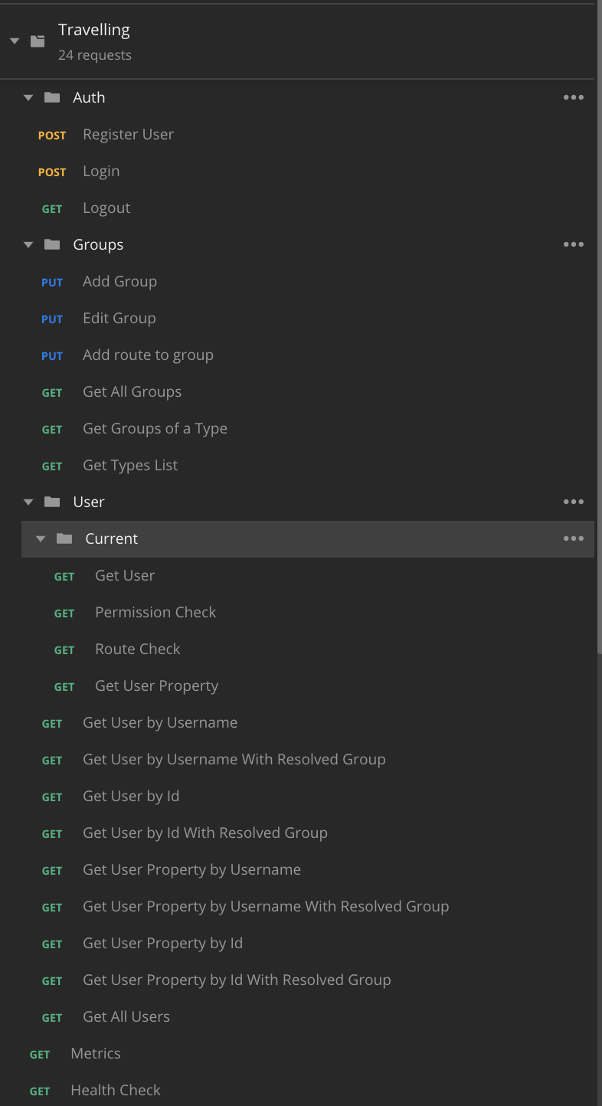Click the Travelling collection folder icon

[x=38, y=41]
